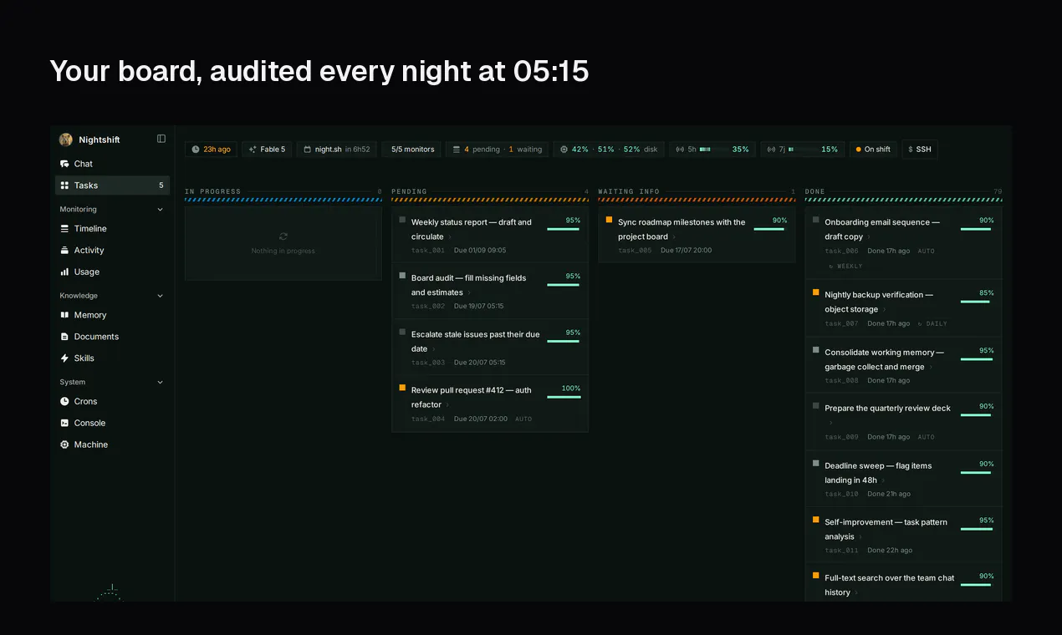Collapse the Monitoring section chevron
Image resolution: width=1062 pixels, height=635 pixels.
(161, 210)
